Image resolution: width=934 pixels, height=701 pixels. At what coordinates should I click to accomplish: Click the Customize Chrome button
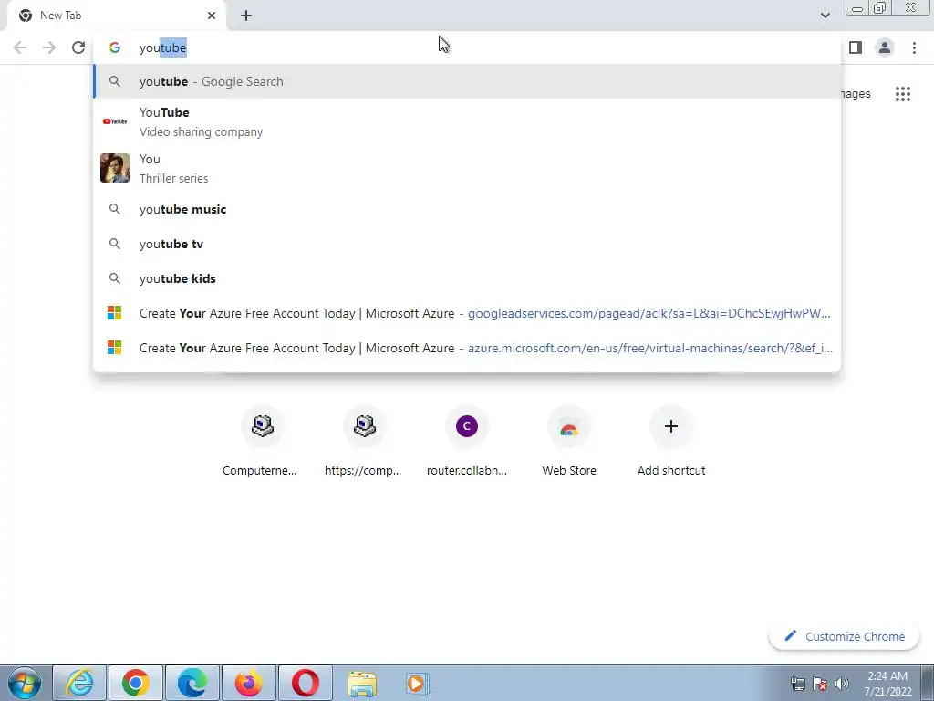coord(845,636)
